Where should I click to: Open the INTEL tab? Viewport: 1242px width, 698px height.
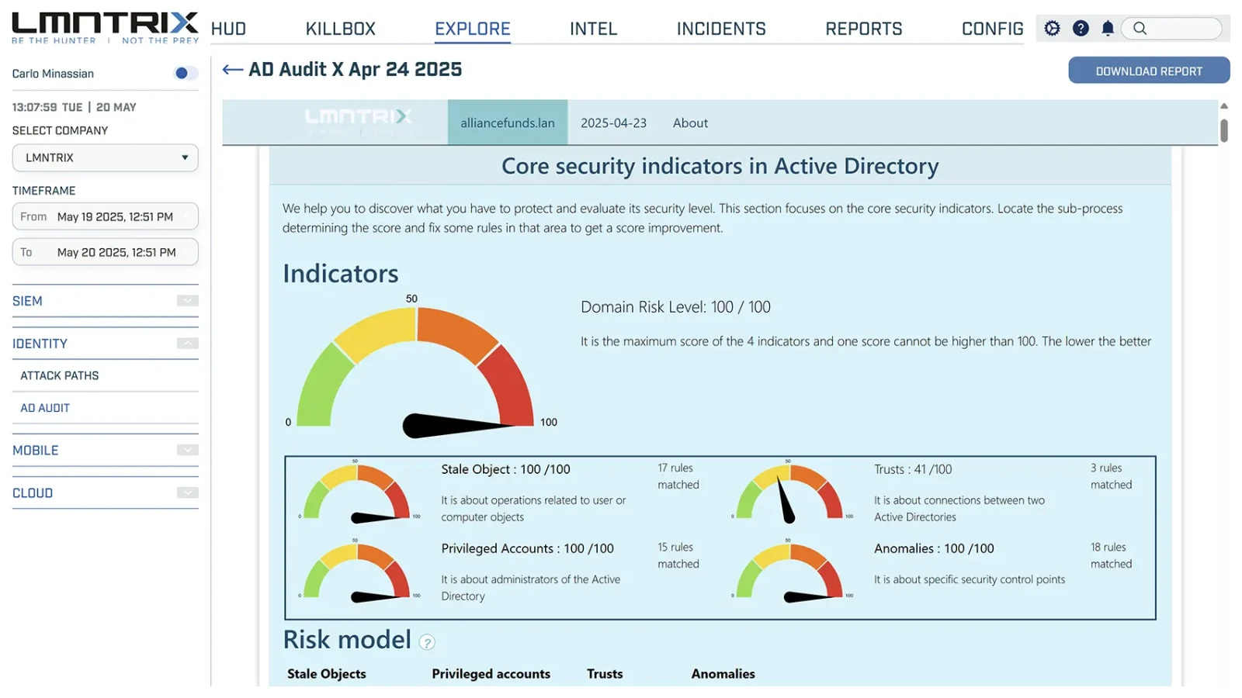pyautogui.click(x=593, y=29)
